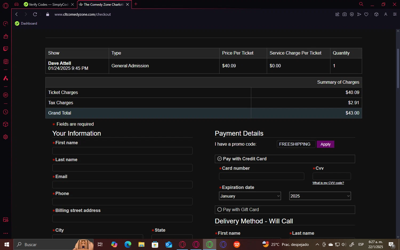Open My Flow send arrow icon
Screen dimensions: 400x250
pyautogui.click(x=359, y=14)
